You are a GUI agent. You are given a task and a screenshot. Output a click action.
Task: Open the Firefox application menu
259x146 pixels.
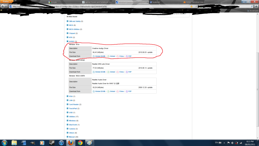click(x=7, y=2)
